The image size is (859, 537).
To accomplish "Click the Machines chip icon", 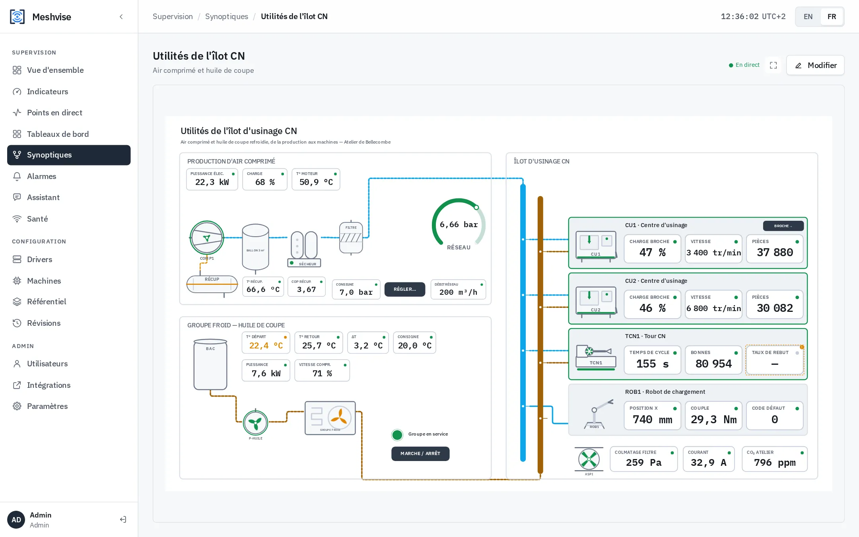I will [17, 281].
